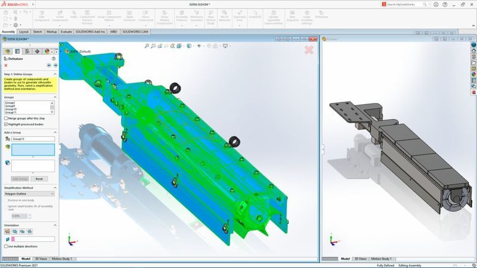Switch to the Evaluate tab
Viewport: 477px width, 268px height.
click(66, 32)
